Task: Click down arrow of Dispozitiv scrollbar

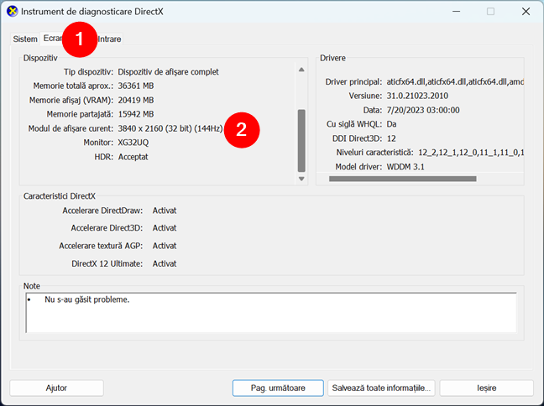Action: (301, 179)
